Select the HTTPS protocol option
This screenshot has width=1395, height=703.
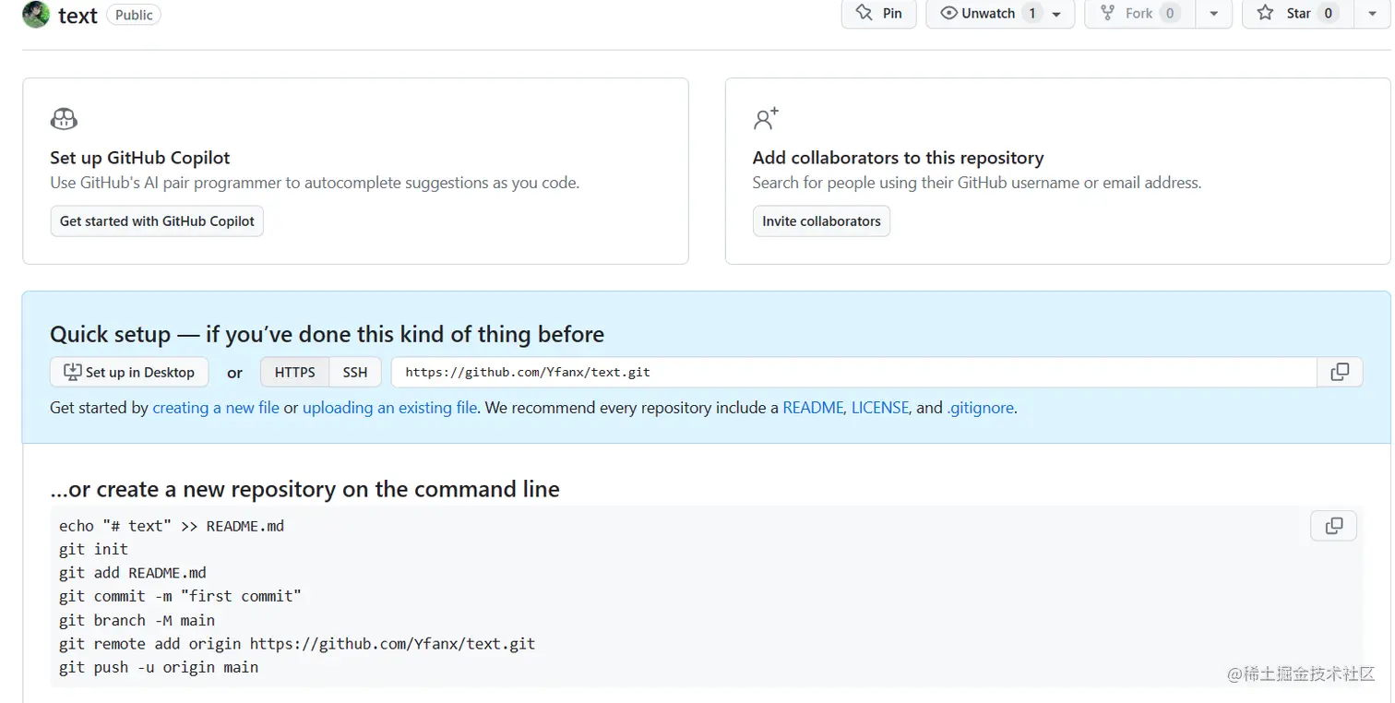coord(294,372)
